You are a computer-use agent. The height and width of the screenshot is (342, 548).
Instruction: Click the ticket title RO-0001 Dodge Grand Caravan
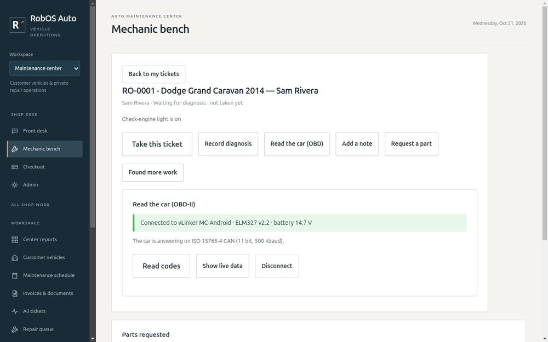[x=220, y=91]
